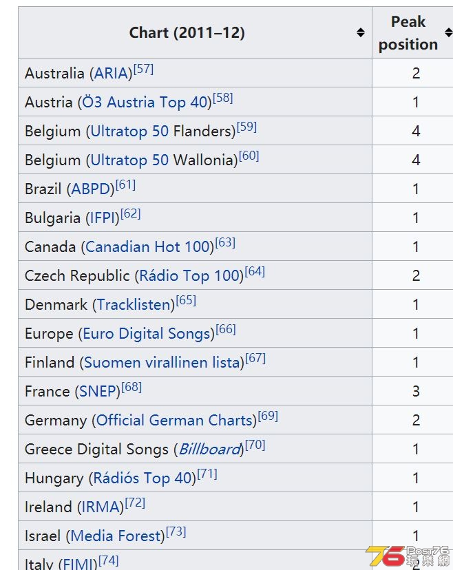Open the IFPI link for Bulgaria
Viewport: 453px width, 570px height.
point(103,218)
